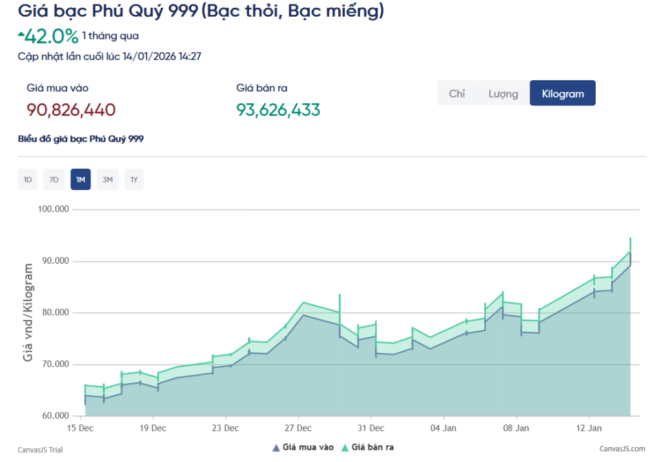Toggle the Giá bán ra legend label
Image resolution: width=661 pixels, height=462 pixels.
click(372, 447)
